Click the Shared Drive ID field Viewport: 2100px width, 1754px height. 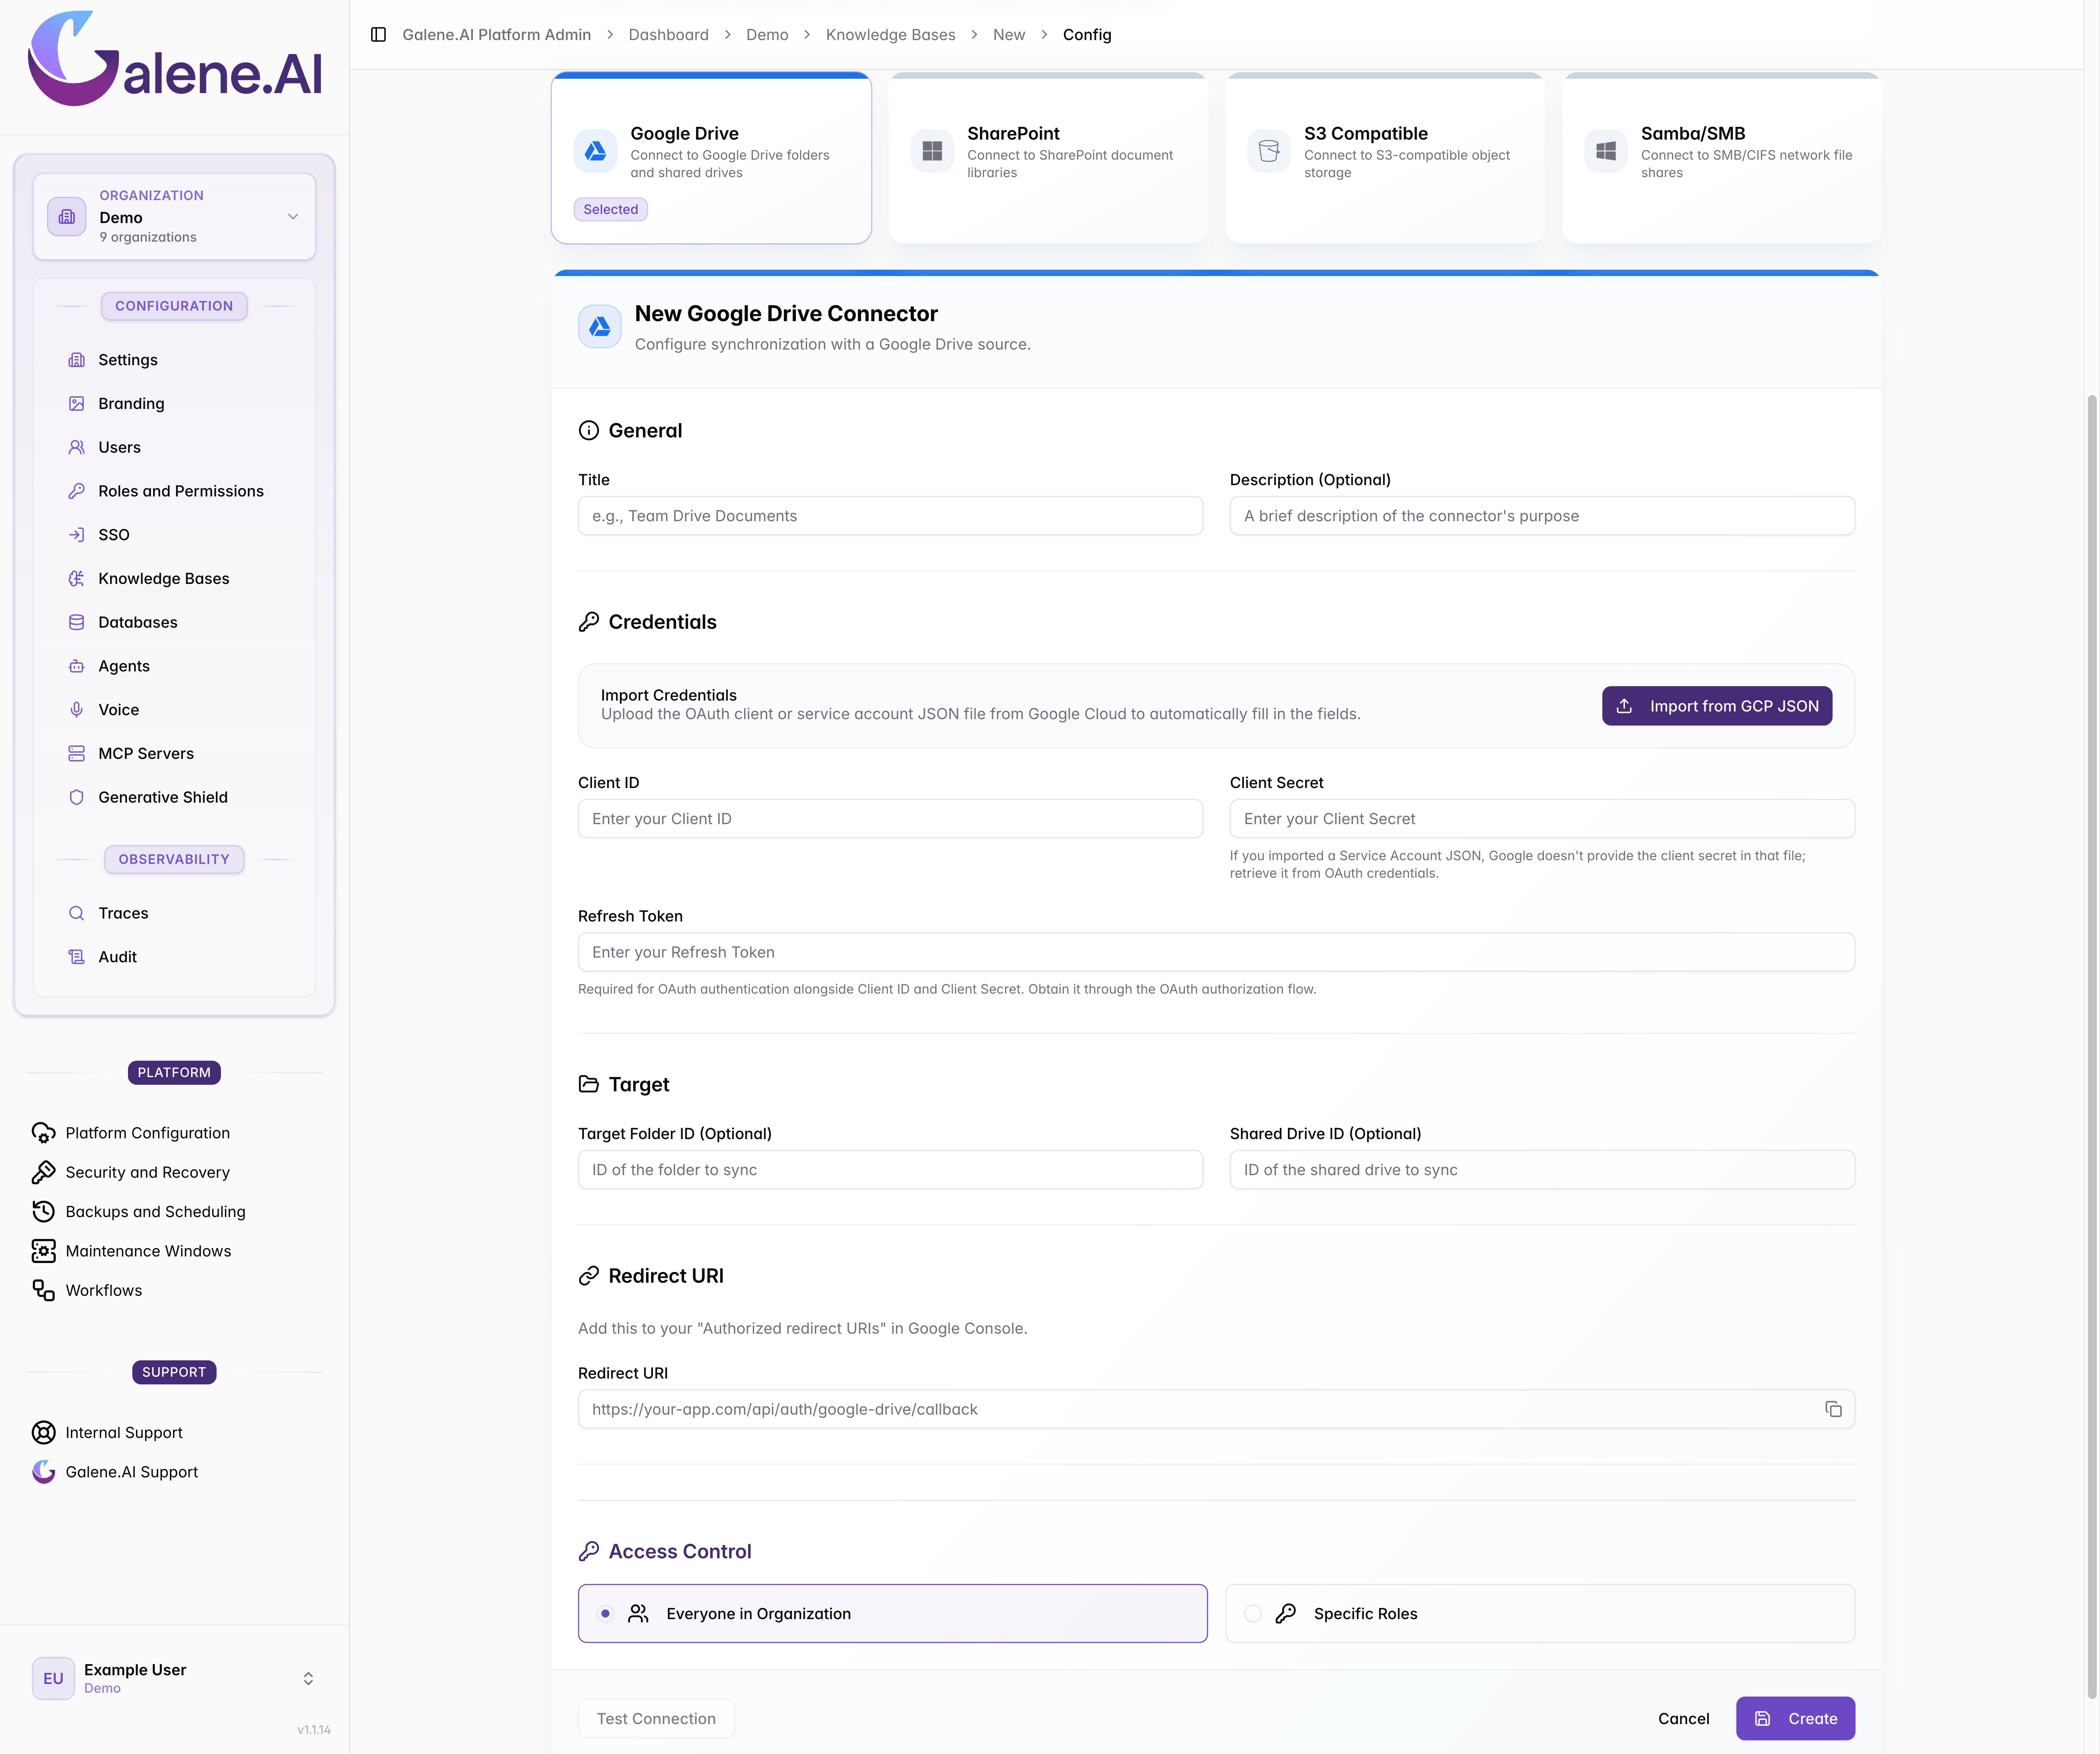1542,1170
